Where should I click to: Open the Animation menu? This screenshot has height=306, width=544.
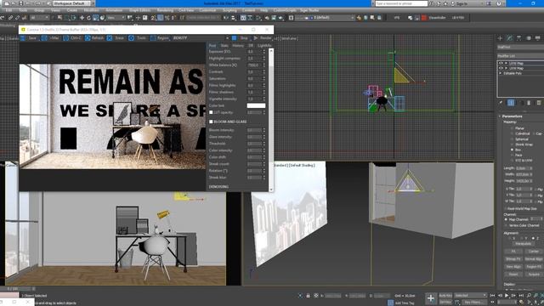coord(113,11)
